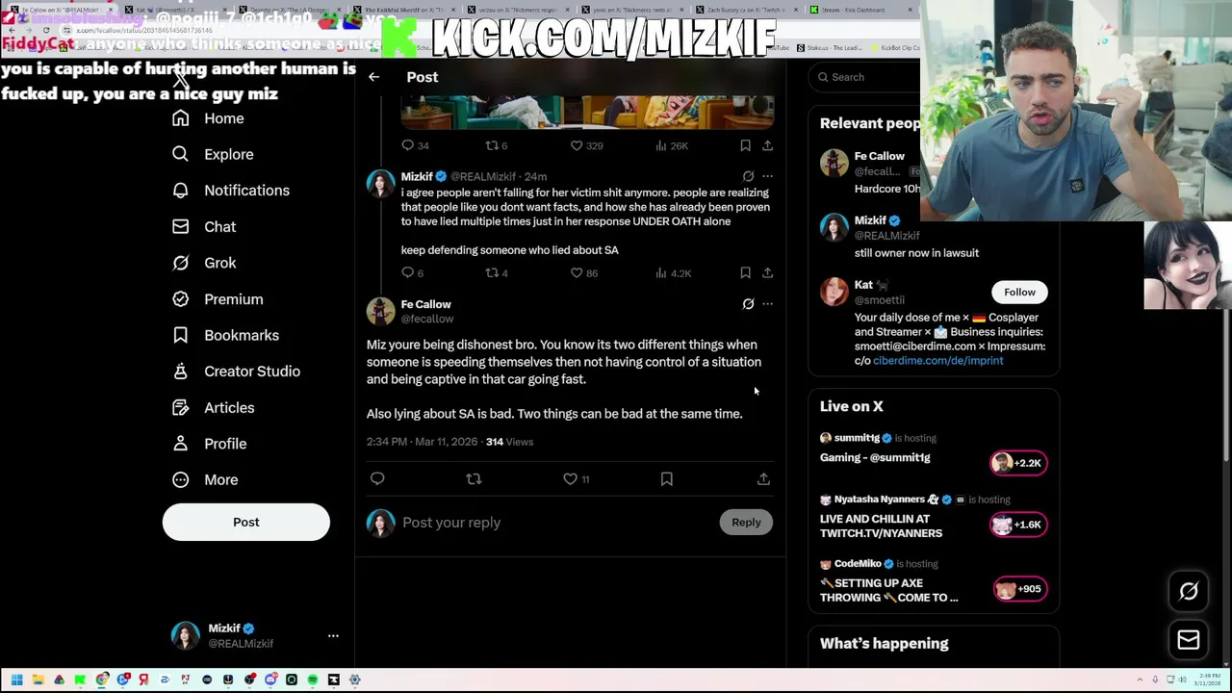Expand the More menu in the sidebar
This screenshot has height=693, width=1232.
(x=205, y=479)
